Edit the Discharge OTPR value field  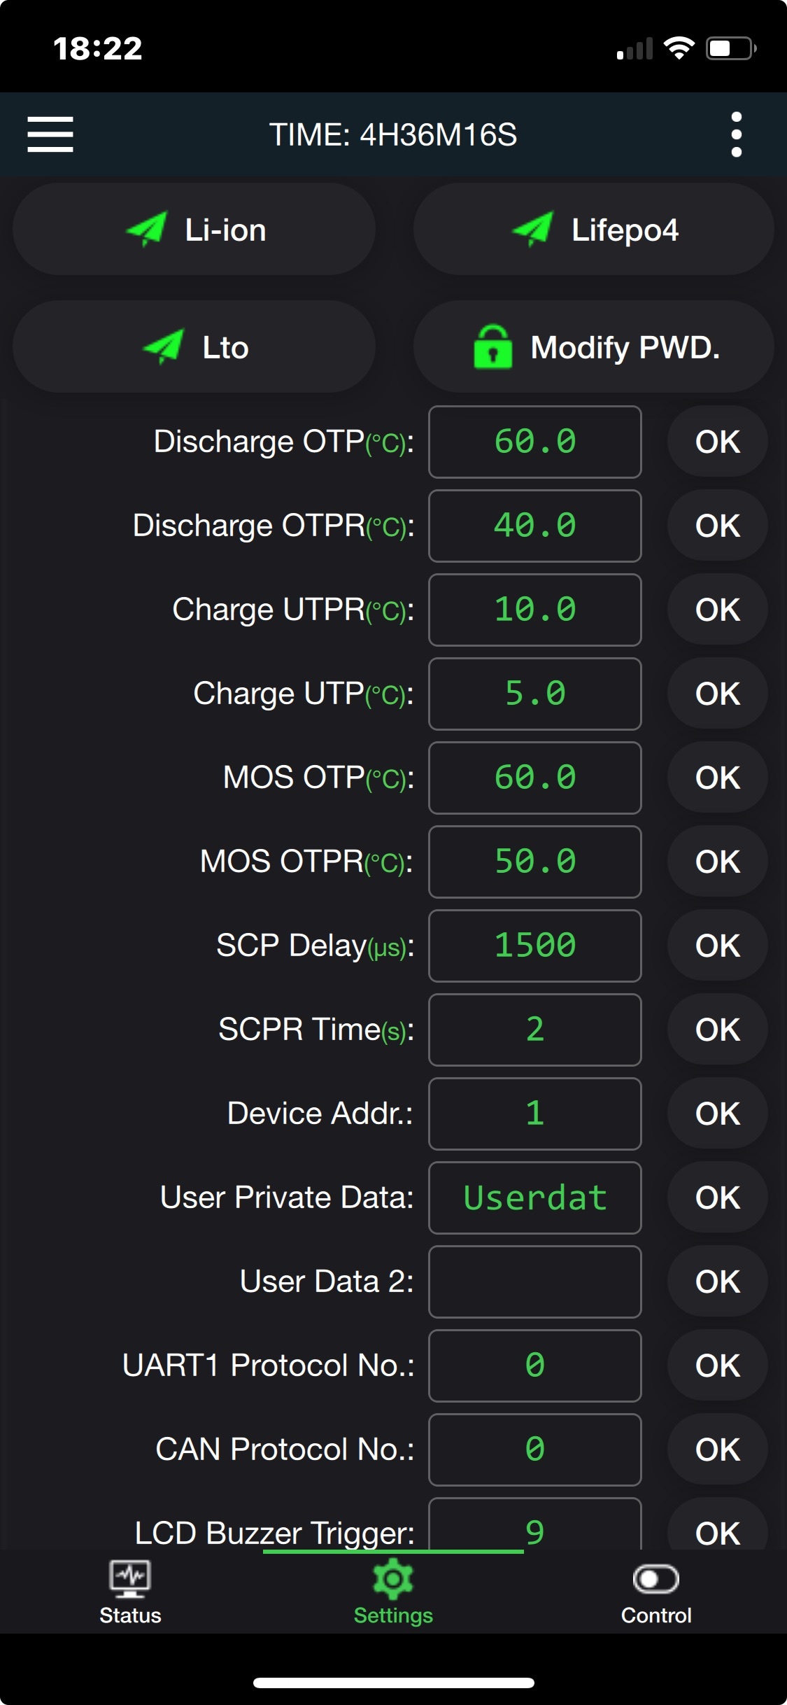click(x=534, y=526)
